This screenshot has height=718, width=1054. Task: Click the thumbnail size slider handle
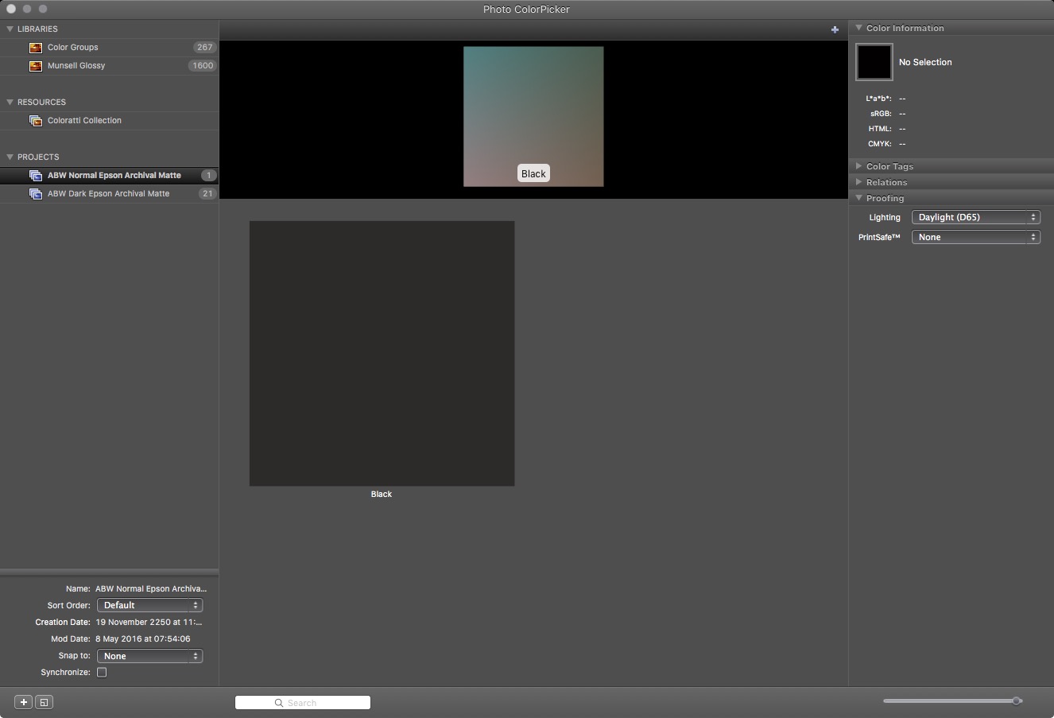point(1017,701)
